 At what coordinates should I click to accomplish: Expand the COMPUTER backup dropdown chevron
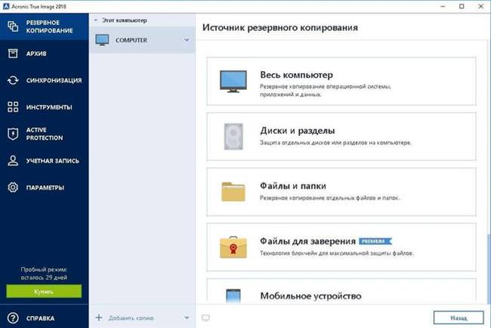pos(187,40)
